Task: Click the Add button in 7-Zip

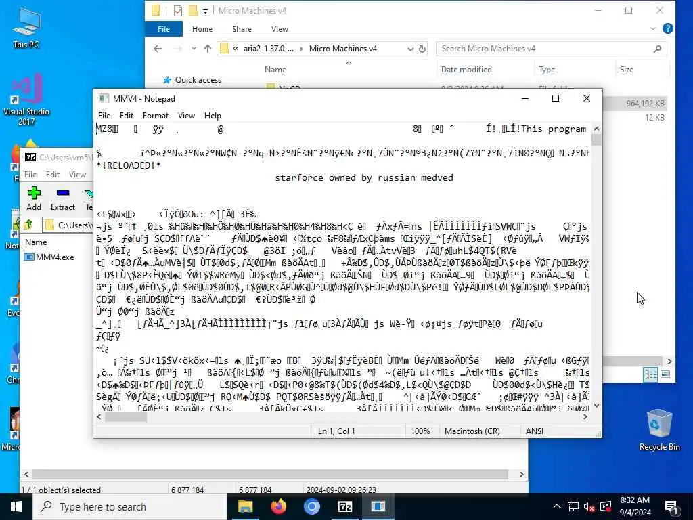Action: pos(34,198)
